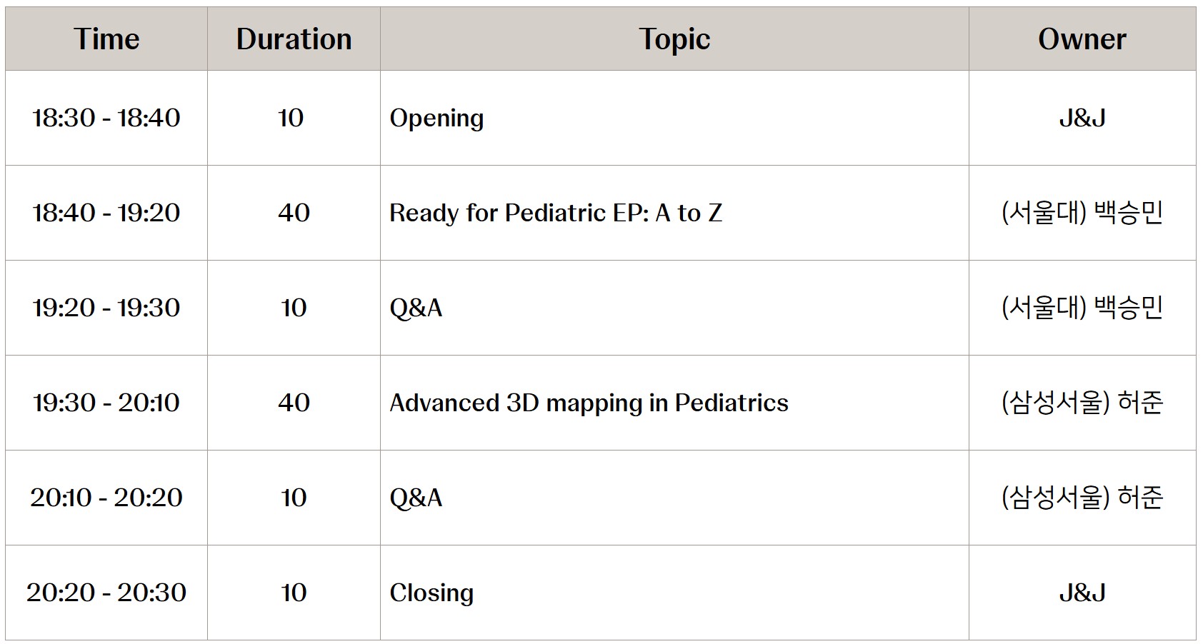This screenshot has width=1203, height=644.
Task: Click the J&J owner of Opening row
Action: pos(1082,118)
